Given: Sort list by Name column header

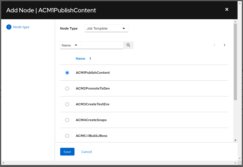Looking at the screenshot, I should [x=81, y=59].
